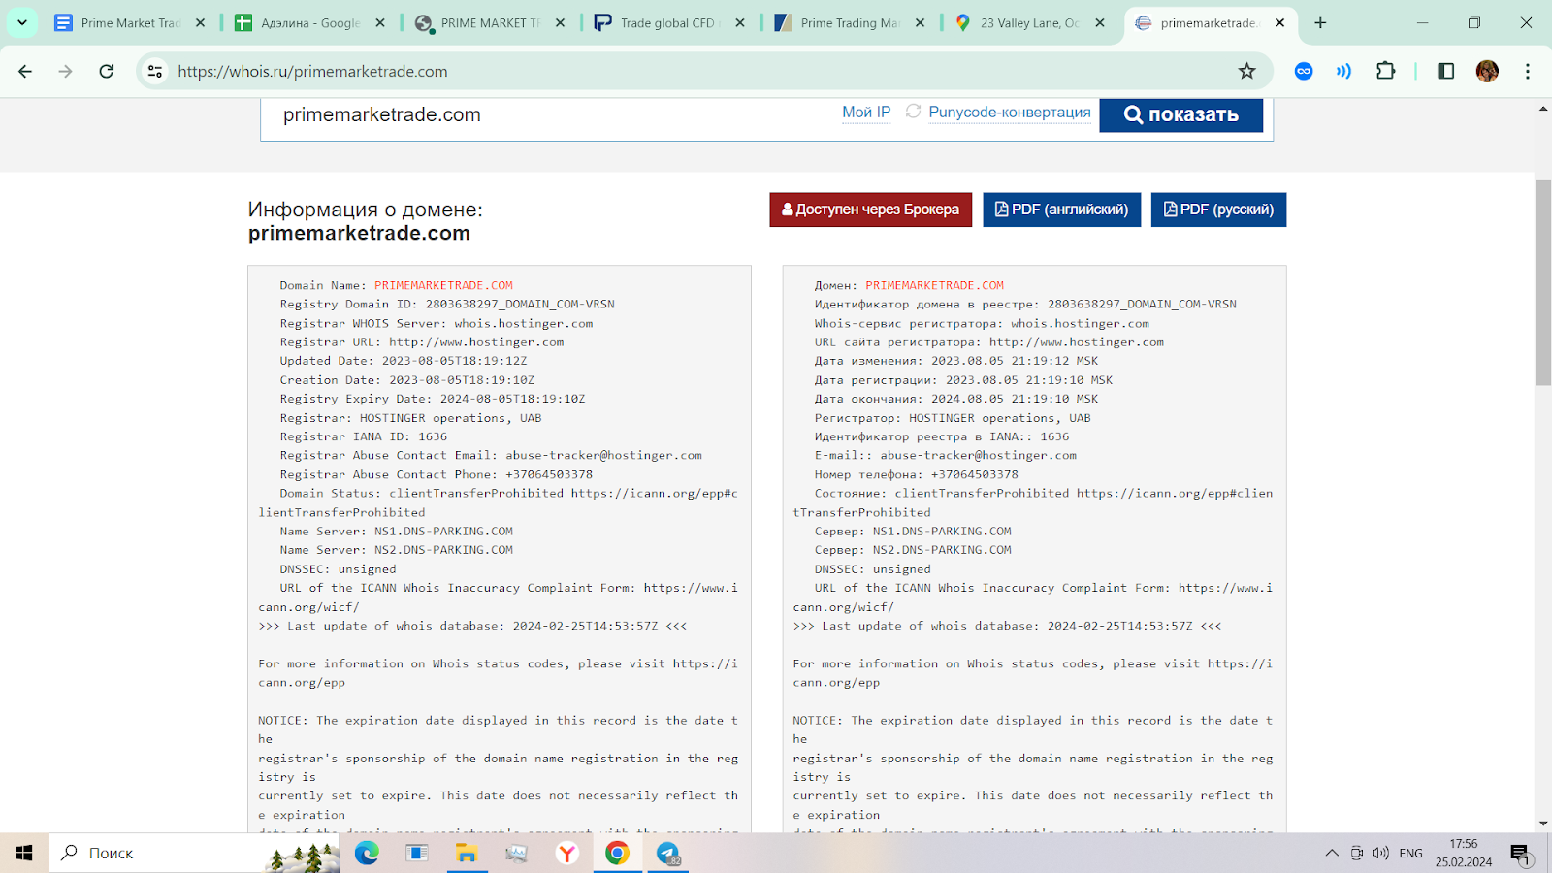
Task: Download PDF (английский)
Action: [x=1062, y=210]
